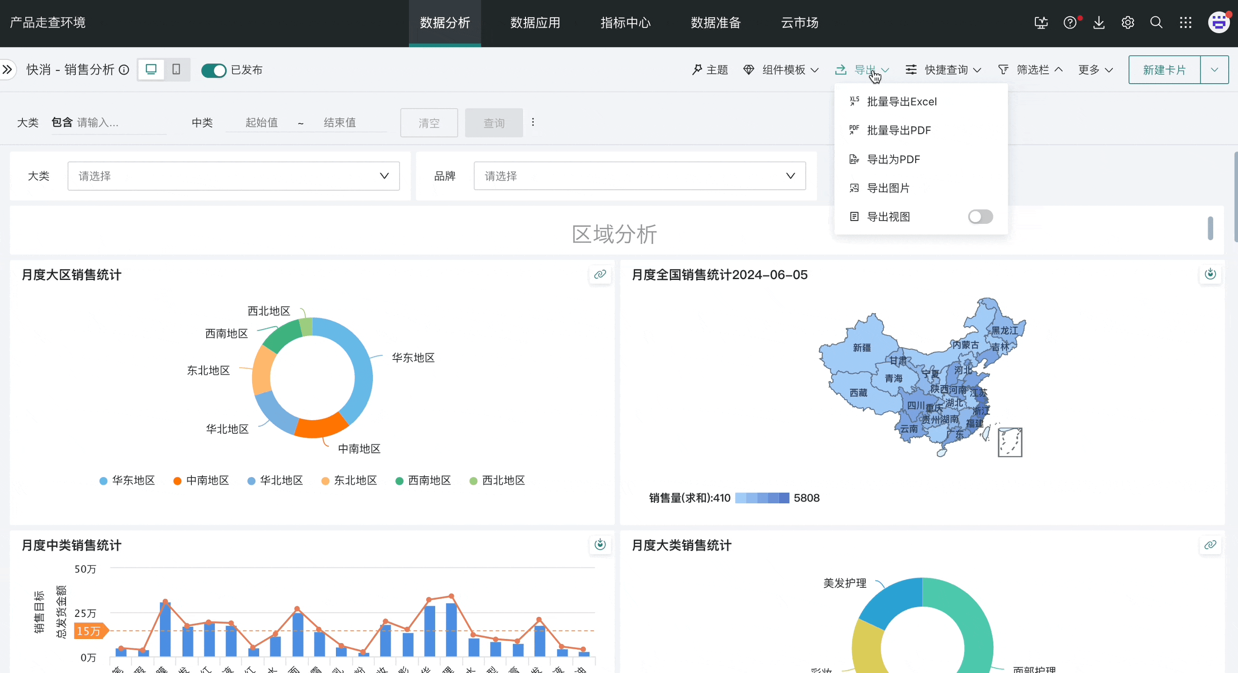1238x673 pixels.
Task: Expand the 组件模板 dropdown arrow
Action: click(815, 70)
